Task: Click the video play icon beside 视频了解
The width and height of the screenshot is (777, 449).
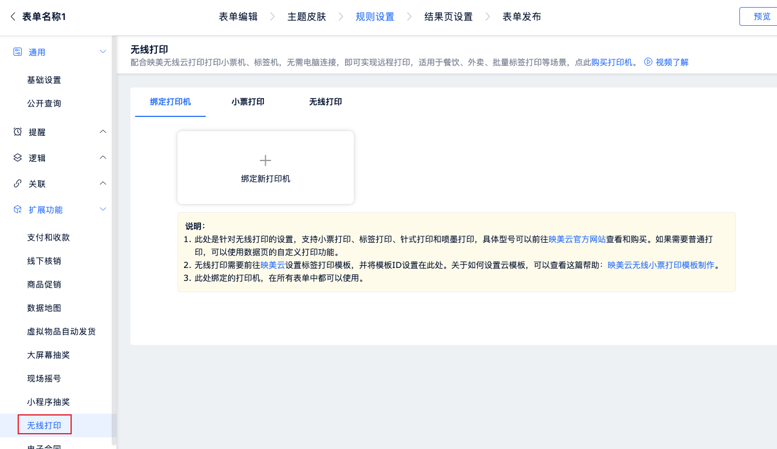Action: point(648,62)
